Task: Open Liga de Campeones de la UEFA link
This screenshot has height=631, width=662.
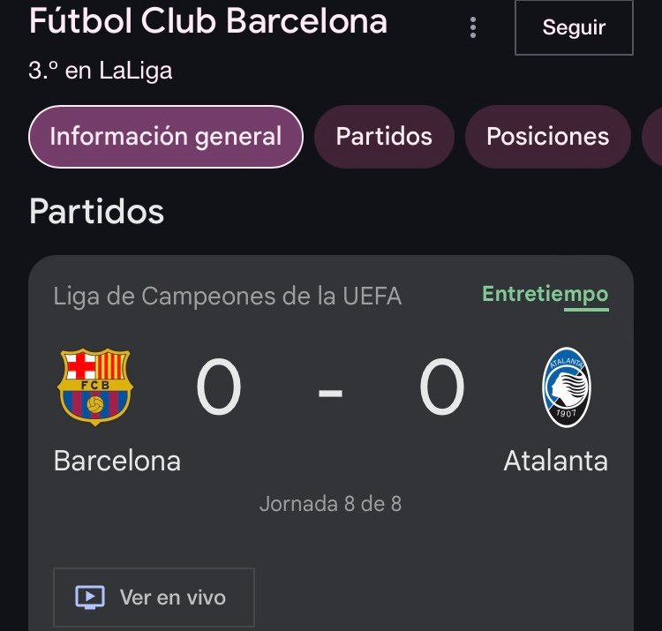Action: click(227, 297)
